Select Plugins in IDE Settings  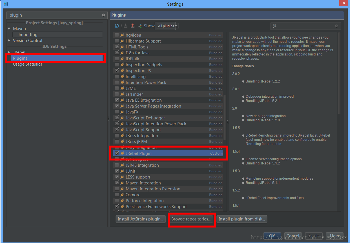tap(20, 58)
